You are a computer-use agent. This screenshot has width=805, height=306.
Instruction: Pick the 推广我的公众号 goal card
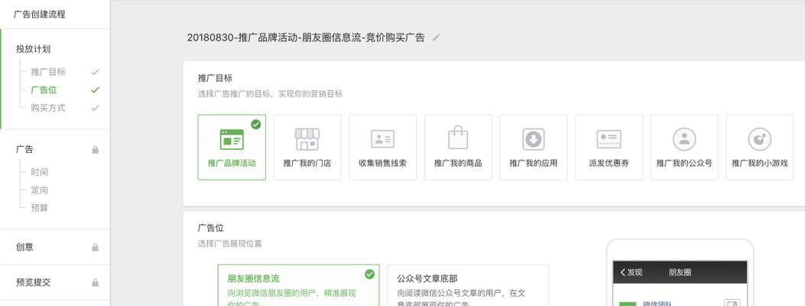(x=684, y=148)
